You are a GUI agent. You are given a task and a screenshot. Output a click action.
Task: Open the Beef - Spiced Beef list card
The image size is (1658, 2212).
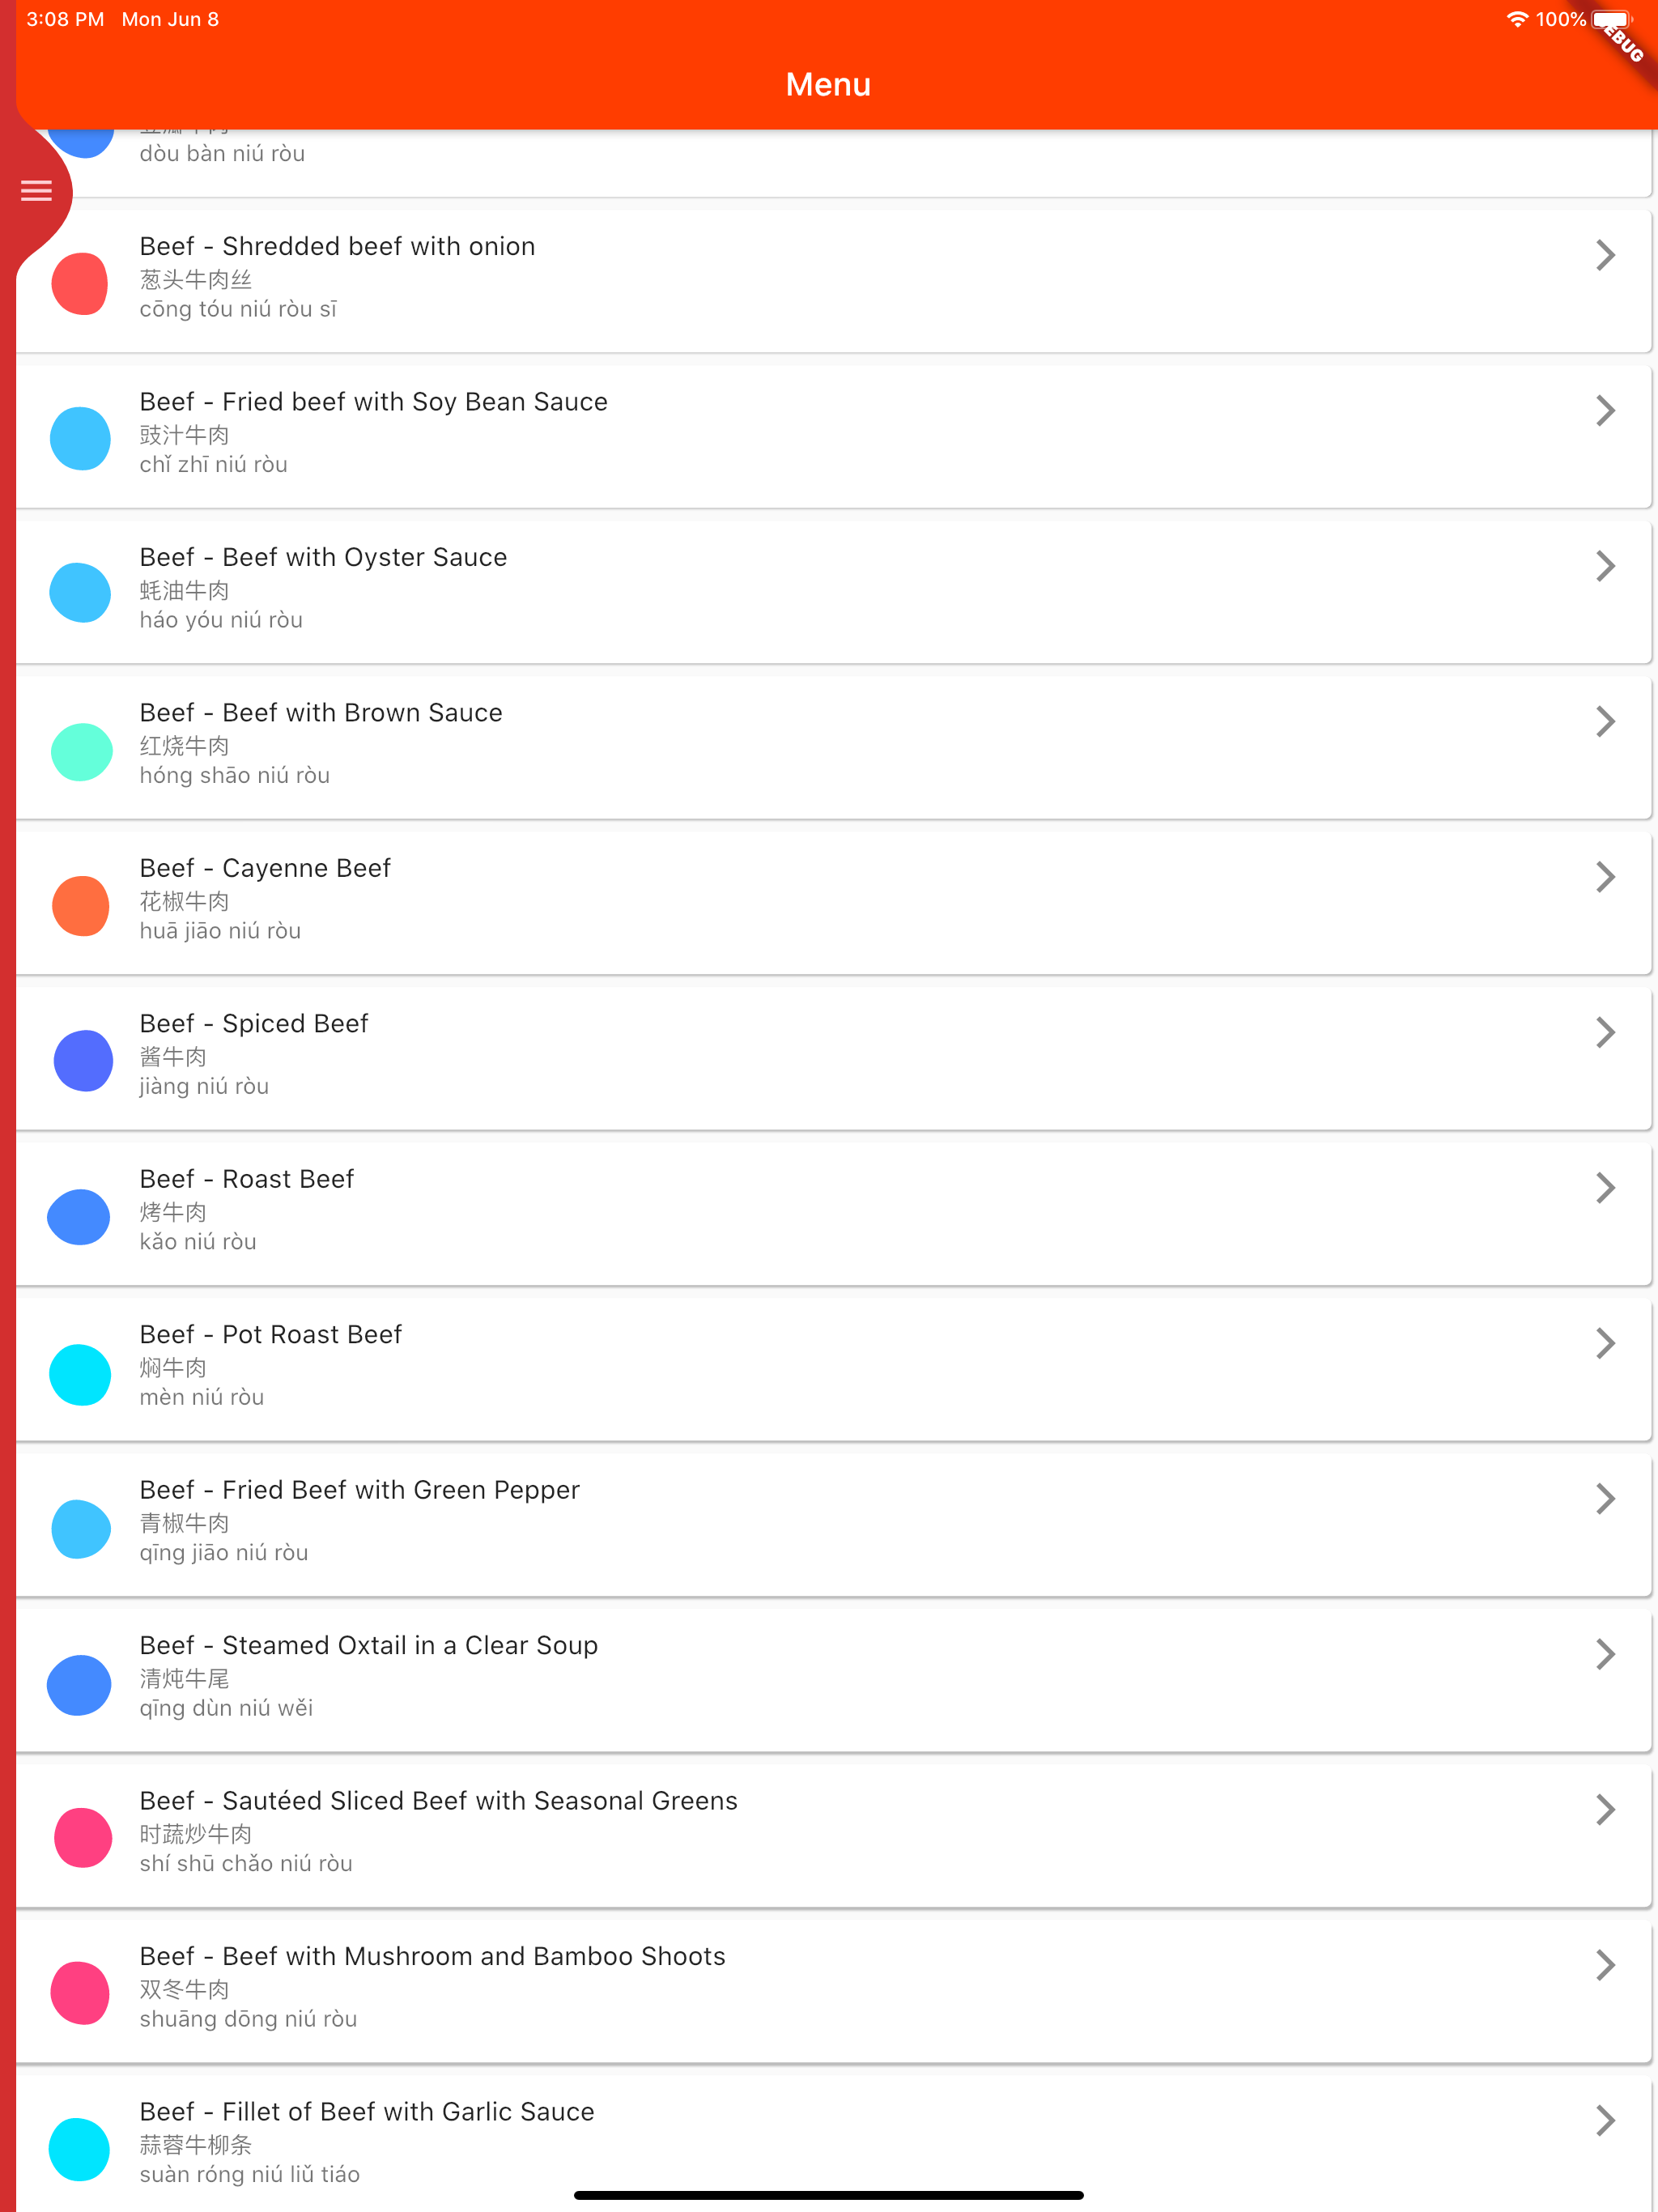833,1058
